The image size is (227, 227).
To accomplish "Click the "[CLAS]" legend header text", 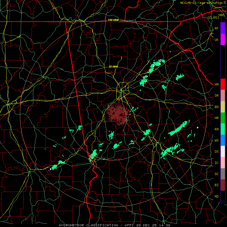I will point(213,17).
